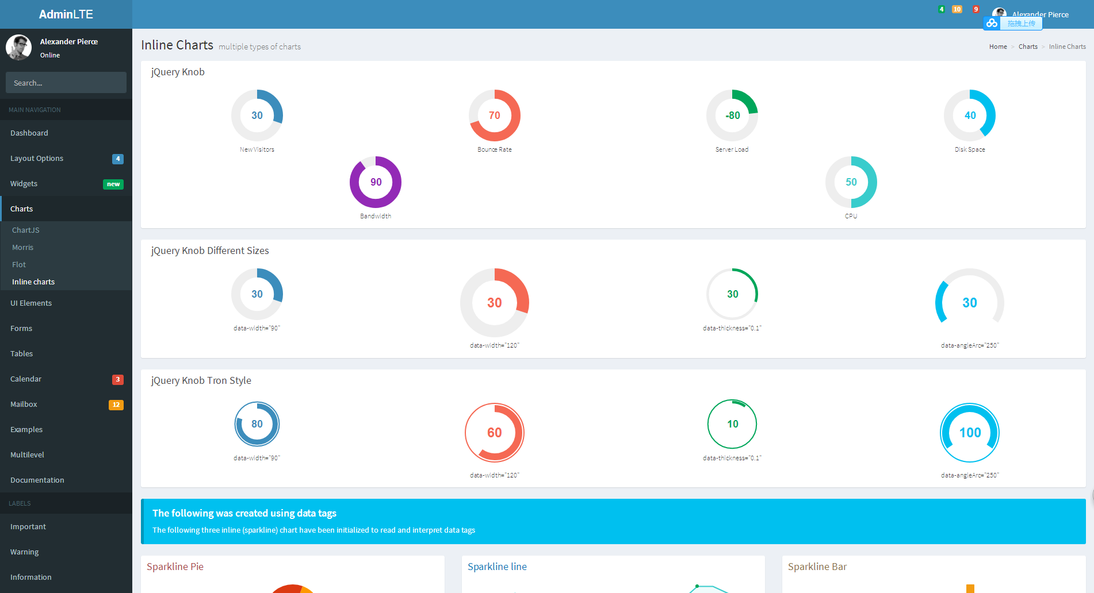Adjust the New Visitors knob

tap(257, 115)
